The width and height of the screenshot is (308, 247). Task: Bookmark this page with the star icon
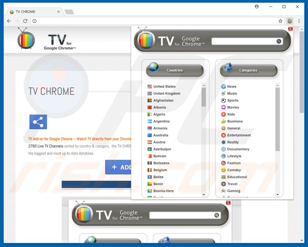pyautogui.click(x=280, y=21)
